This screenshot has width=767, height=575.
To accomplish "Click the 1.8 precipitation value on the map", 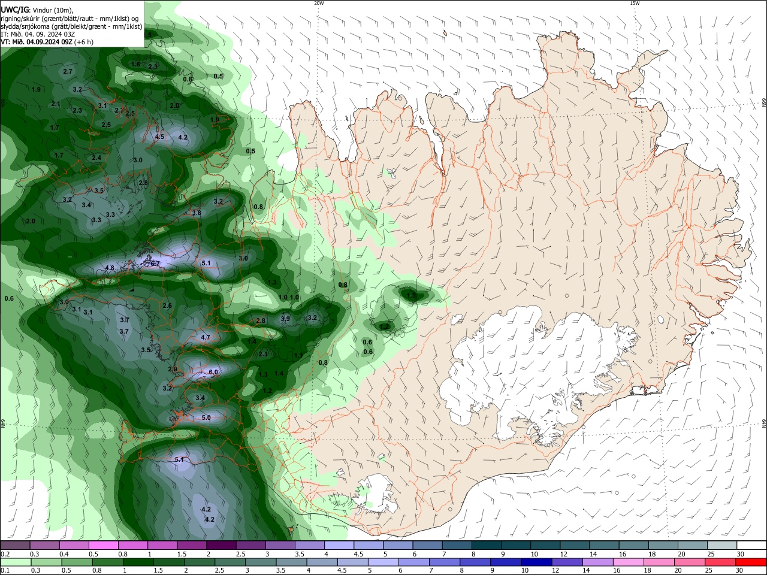I will [135, 64].
